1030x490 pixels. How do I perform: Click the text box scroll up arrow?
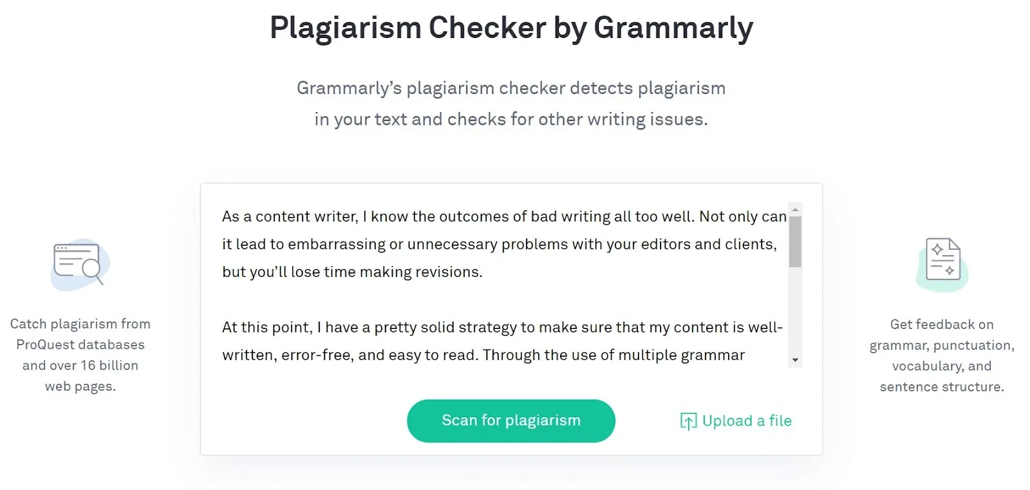(795, 210)
